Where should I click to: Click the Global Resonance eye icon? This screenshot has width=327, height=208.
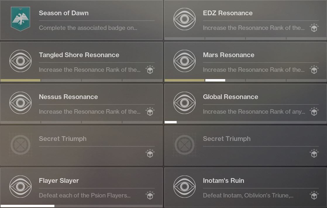click(185, 103)
